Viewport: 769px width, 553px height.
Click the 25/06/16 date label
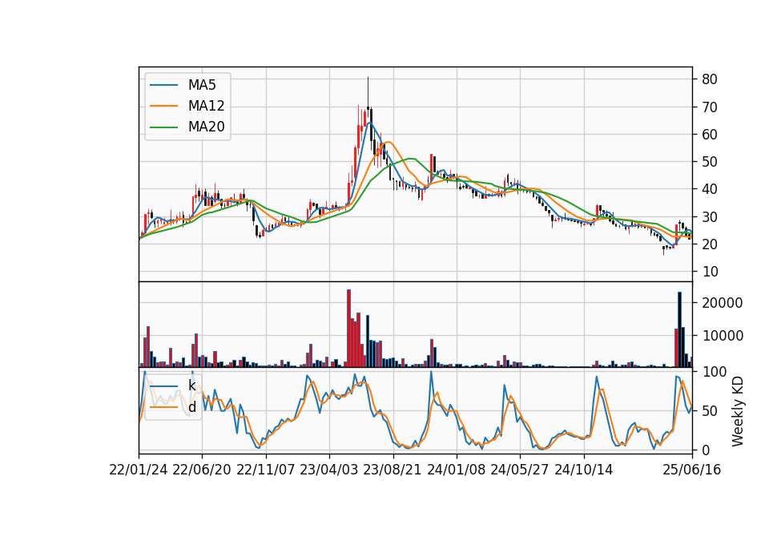click(x=692, y=470)
